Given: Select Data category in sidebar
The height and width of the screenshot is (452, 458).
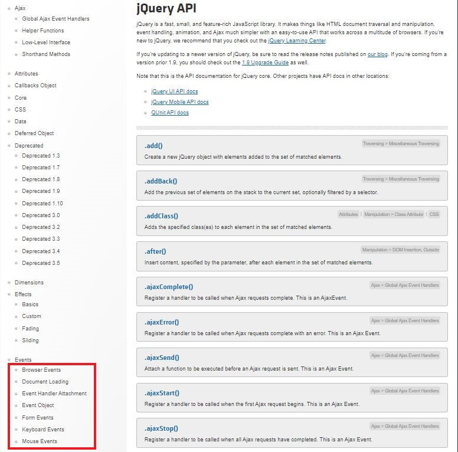Looking at the screenshot, I should tap(20, 121).
